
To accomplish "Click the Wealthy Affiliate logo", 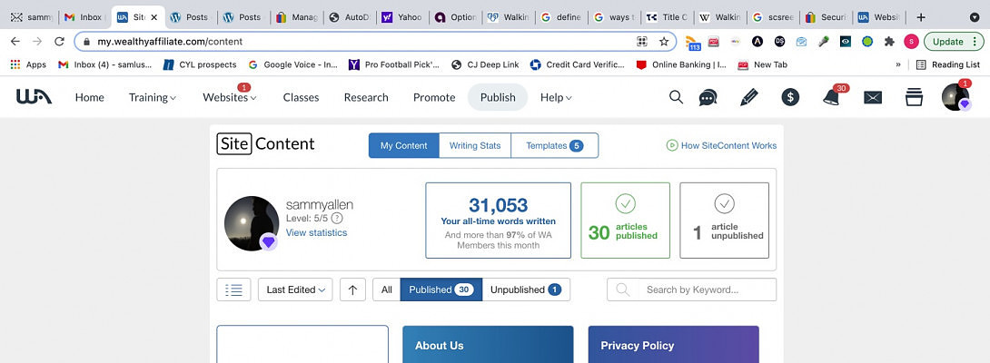I will pos(35,97).
